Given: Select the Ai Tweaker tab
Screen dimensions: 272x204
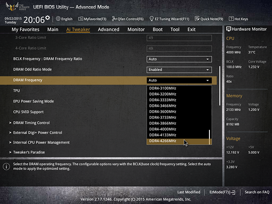Looking at the screenshot, I should pyautogui.click(x=78, y=29).
